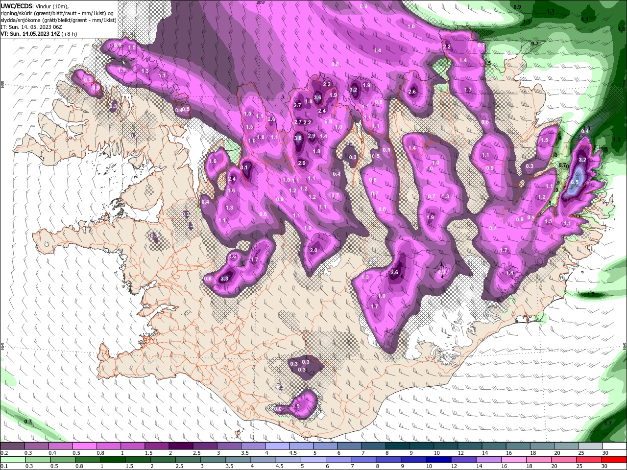Screen dimensions: 627x470
Task: Pick top legend swatch between 25 and 30
Action: [590, 446]
